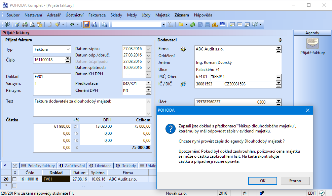Click the exit door icon in toolbar
The width and height of the screenshot is (332, 196).
[x=7, y=24]
